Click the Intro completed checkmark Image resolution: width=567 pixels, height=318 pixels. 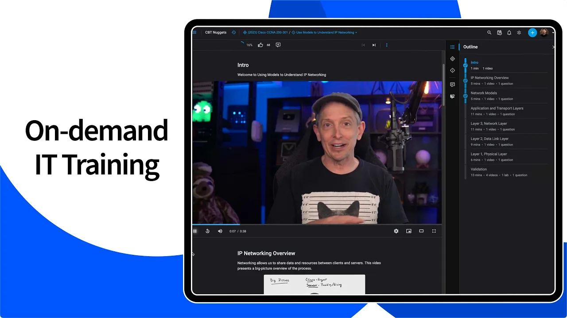tap(465, 65)
